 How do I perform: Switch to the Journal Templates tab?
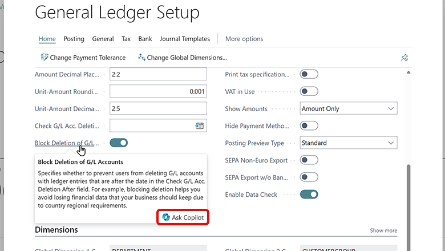click(185, 39)
